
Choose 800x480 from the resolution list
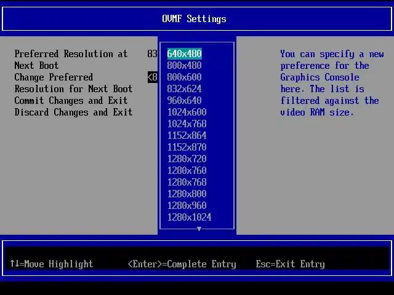pos(185,66)
